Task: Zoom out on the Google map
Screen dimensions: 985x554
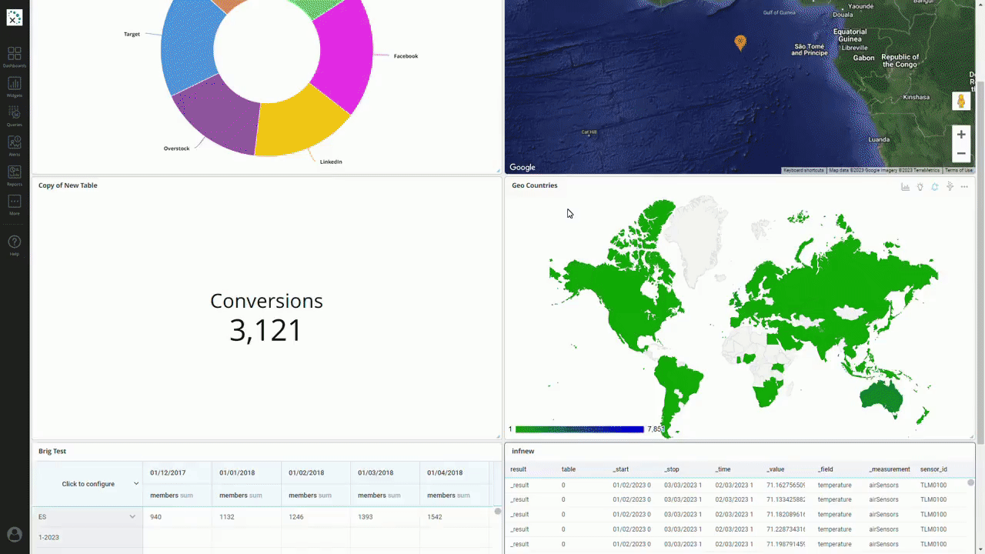Action: 961,153
